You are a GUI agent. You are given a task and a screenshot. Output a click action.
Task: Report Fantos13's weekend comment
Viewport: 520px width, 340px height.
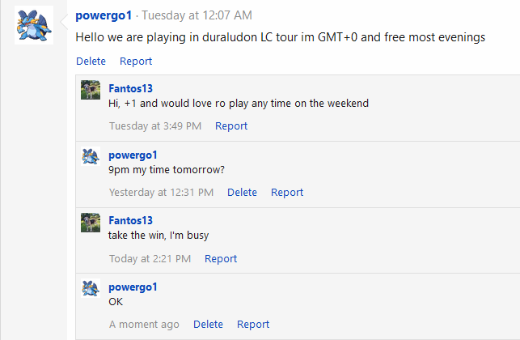point(231,125)
